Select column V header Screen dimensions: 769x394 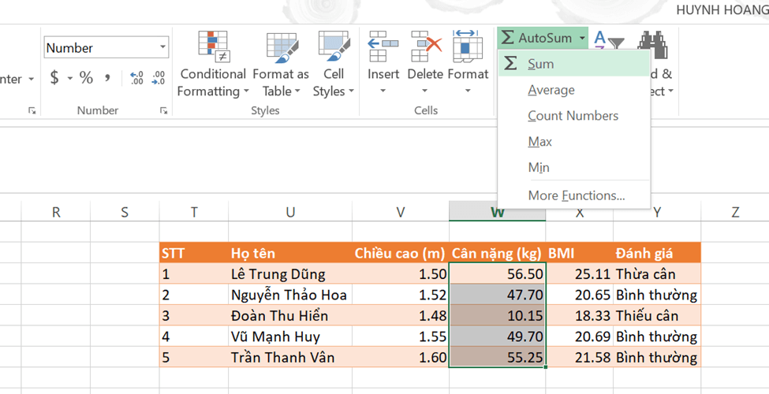(401, 212)
